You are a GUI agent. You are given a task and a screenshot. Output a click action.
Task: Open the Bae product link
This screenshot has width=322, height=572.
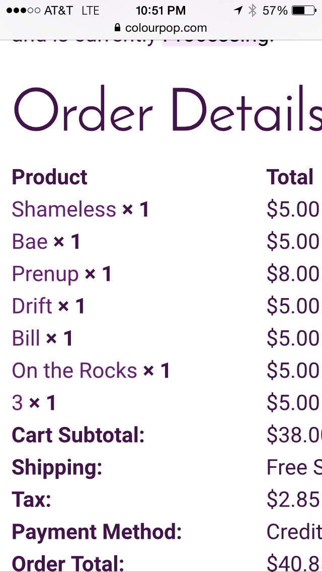pos(30,242)
